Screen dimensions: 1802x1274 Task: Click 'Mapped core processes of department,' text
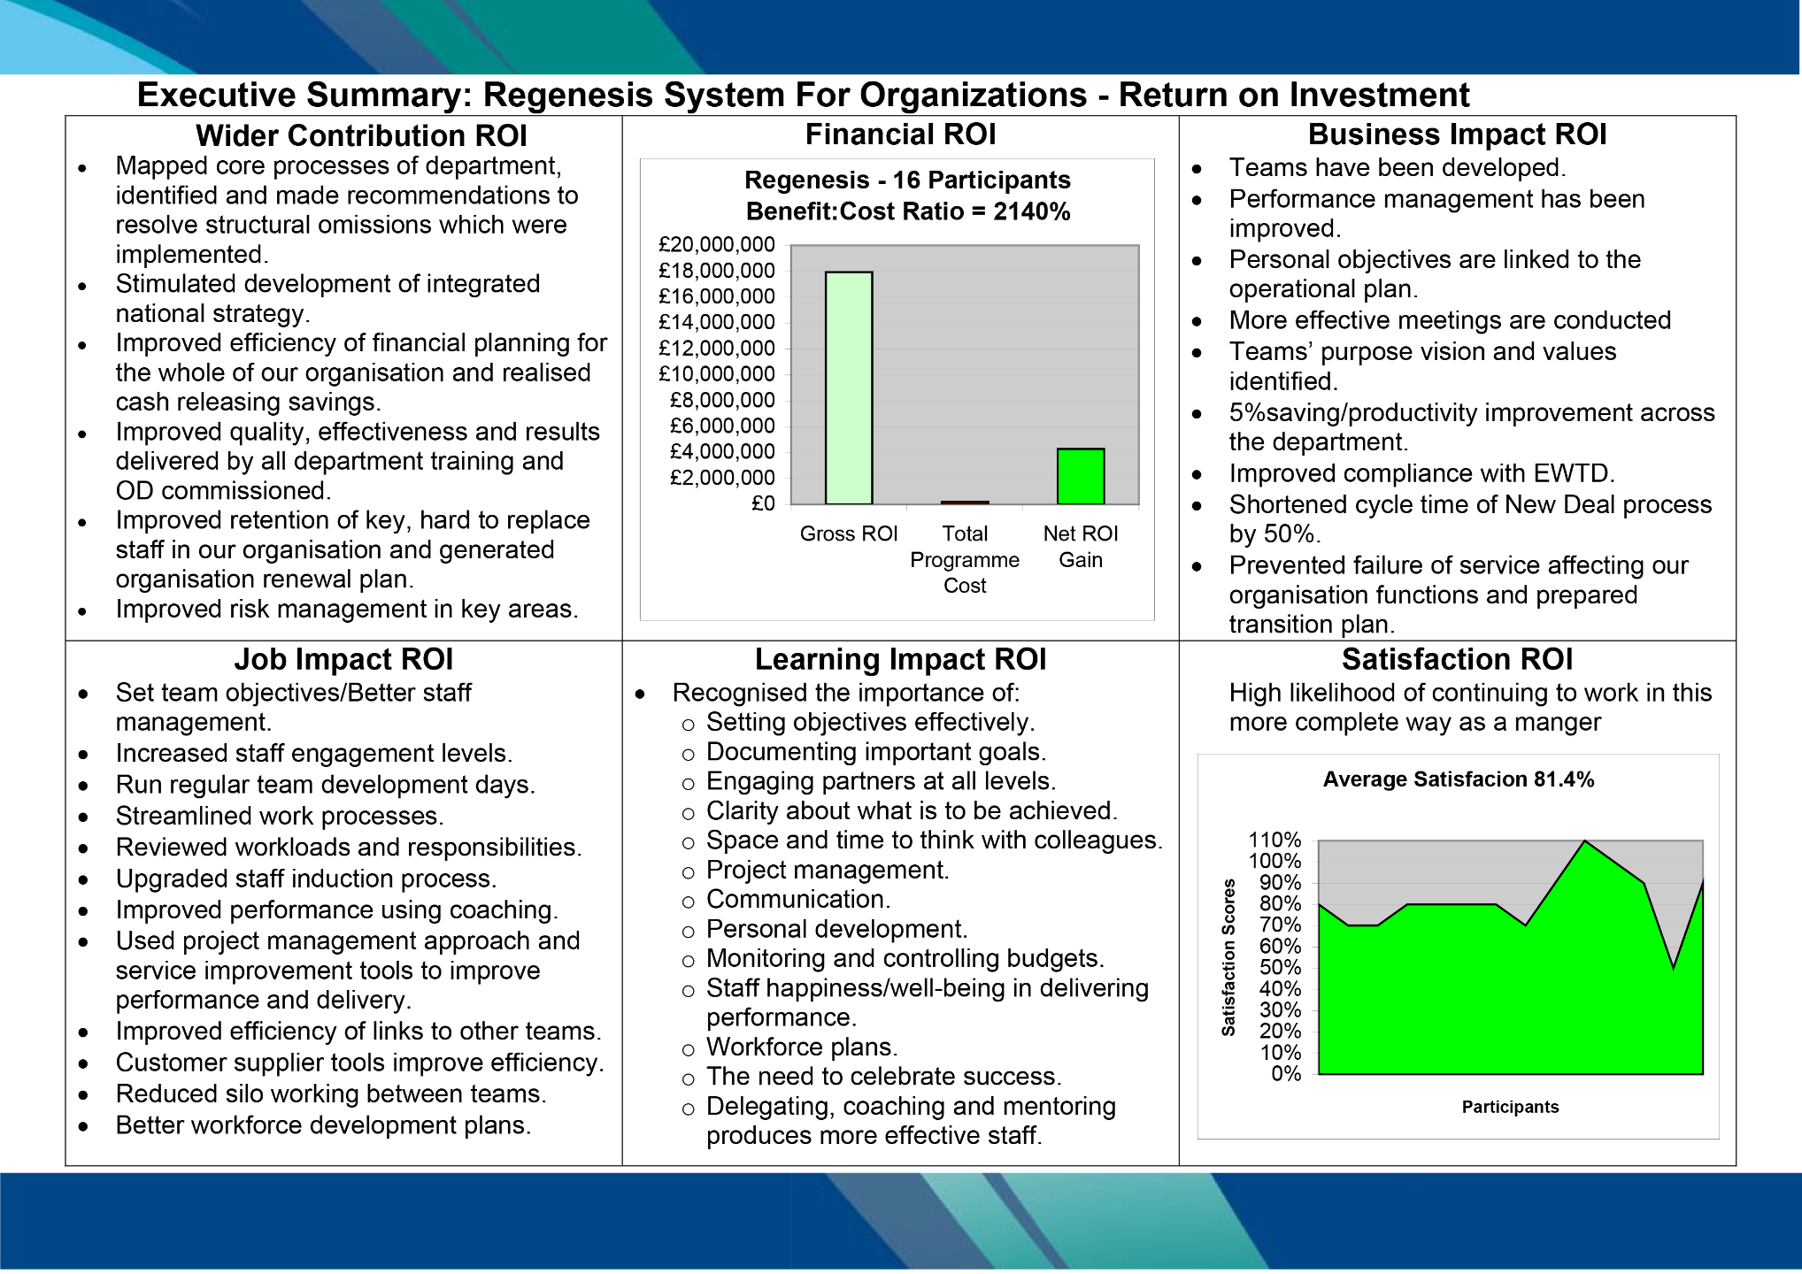pyautogui.click(x=338, y=166)
